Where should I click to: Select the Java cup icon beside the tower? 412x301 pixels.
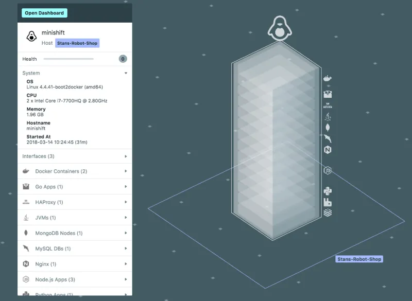tap(328, 117)
